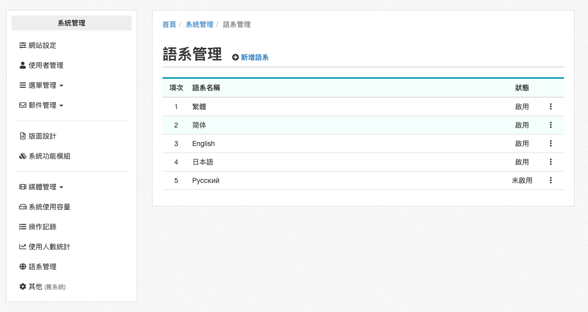
Task: Click the user icon for 使用者管理
Action: coord(22,65)
